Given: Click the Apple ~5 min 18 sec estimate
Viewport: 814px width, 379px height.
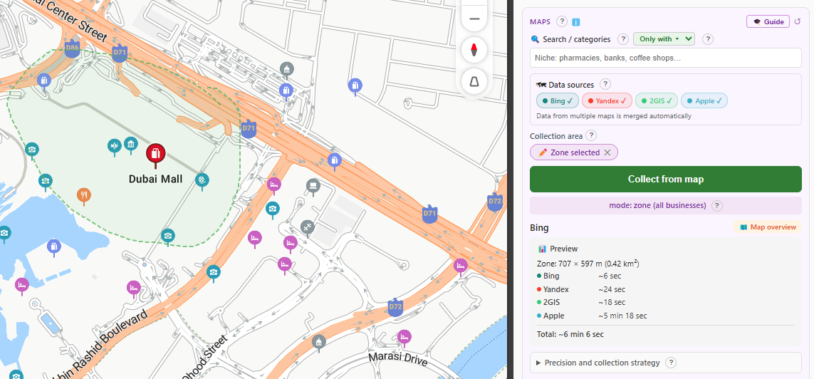Looking at the screenshot, I should coord(622,316).
